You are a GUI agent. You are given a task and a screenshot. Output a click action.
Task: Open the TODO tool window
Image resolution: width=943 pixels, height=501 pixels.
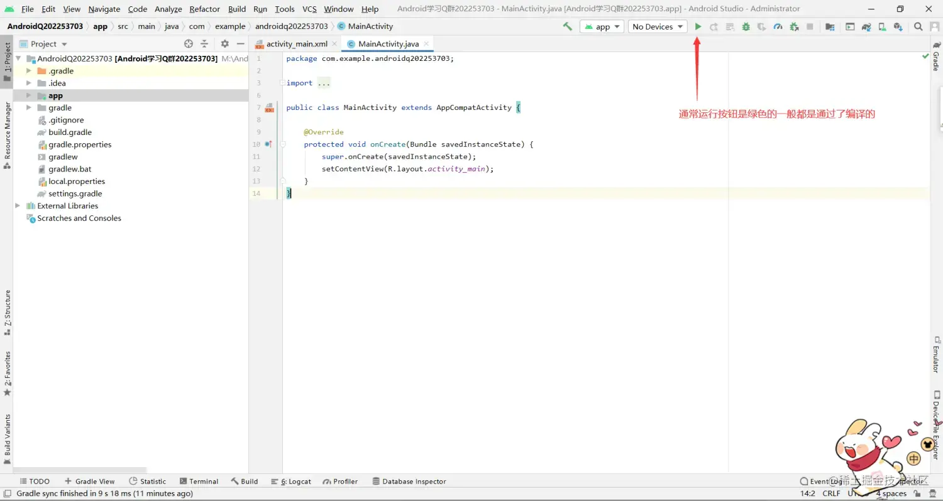tap(33, 482)
